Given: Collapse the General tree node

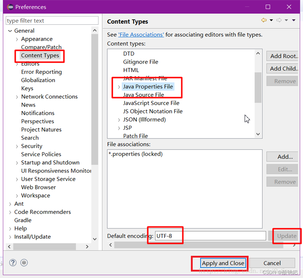Looking at the screenshot, I should click(10, 31).
